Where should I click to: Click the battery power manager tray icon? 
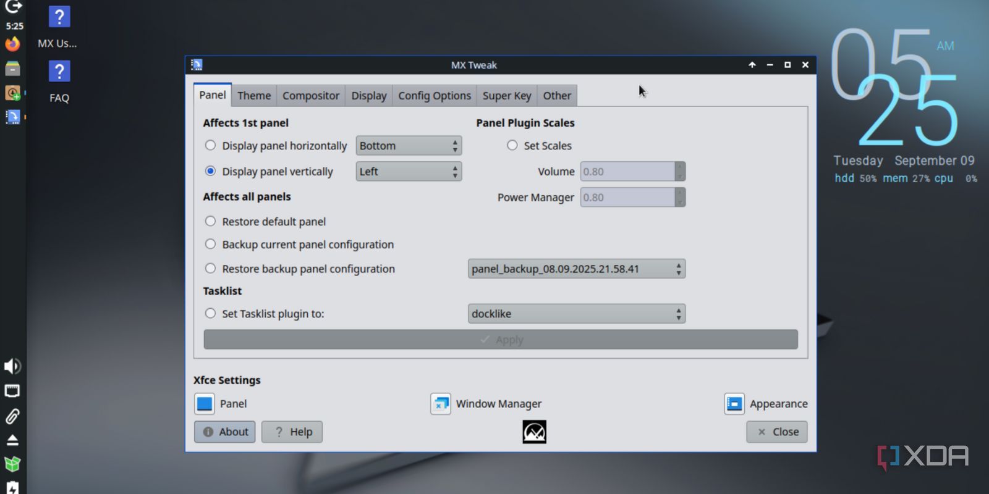pos(12,487)
